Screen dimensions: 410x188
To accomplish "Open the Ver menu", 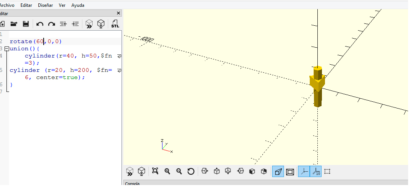I will (62, 5).
